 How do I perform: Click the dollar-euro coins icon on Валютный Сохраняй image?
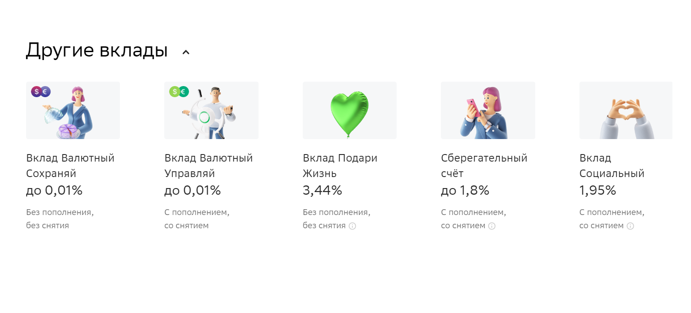[40, 91]
